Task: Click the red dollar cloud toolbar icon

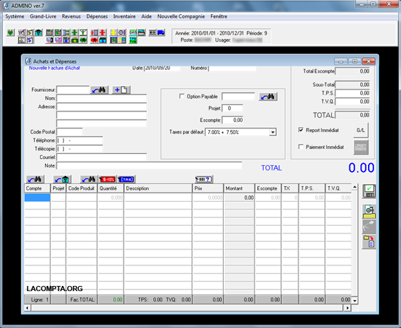Action: tap(94, 40)
